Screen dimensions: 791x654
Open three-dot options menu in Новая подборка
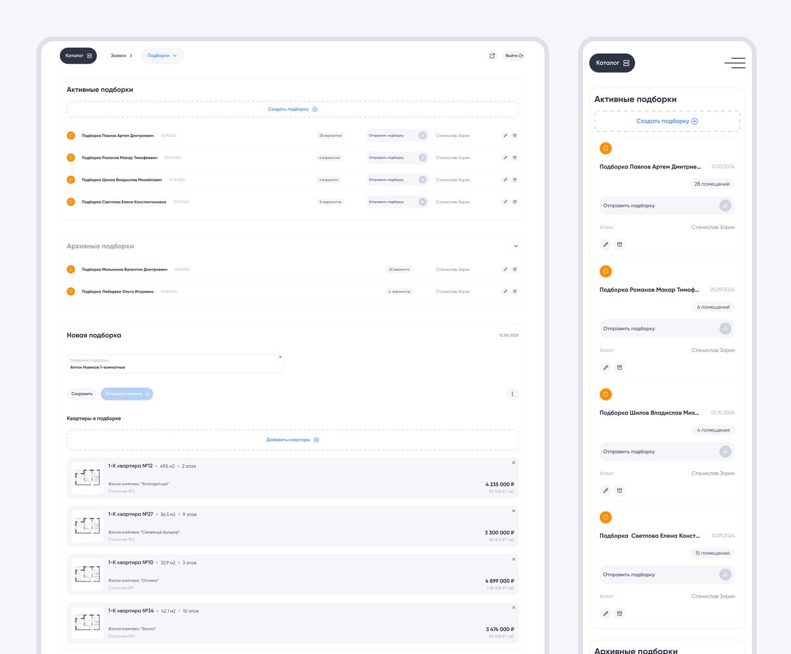click(512, 394)
